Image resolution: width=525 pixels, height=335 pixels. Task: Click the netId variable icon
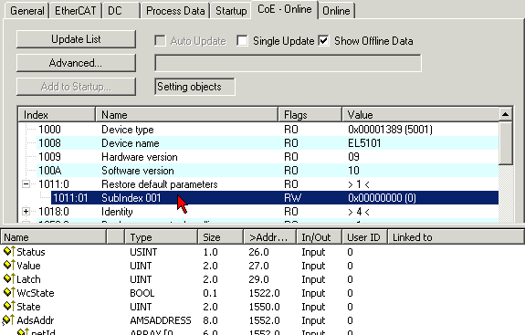coord(23,332)
